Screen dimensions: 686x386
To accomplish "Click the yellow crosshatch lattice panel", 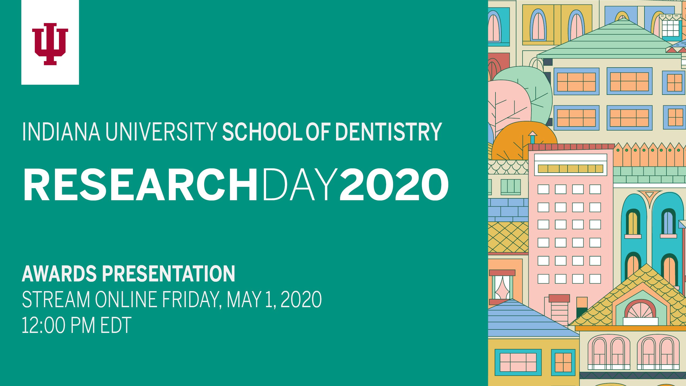I will tap(508, 237).
